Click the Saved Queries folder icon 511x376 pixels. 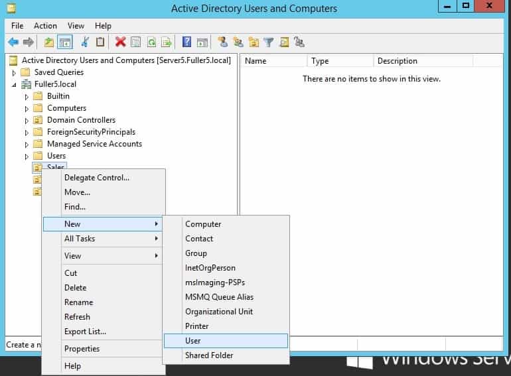tap(25, 72)
